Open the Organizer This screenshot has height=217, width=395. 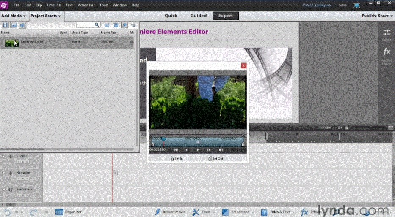coord(68,212)
